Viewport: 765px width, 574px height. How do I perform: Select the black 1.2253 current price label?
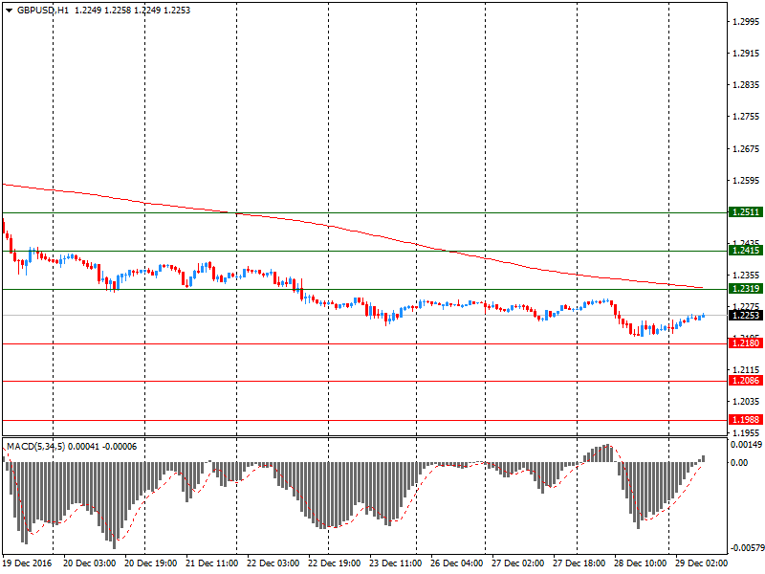coord(746,316)
